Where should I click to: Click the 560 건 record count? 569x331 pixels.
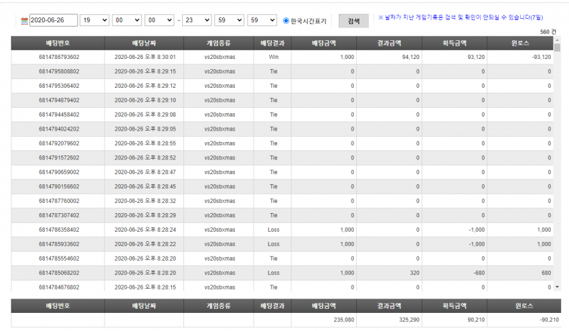[548, 32]
